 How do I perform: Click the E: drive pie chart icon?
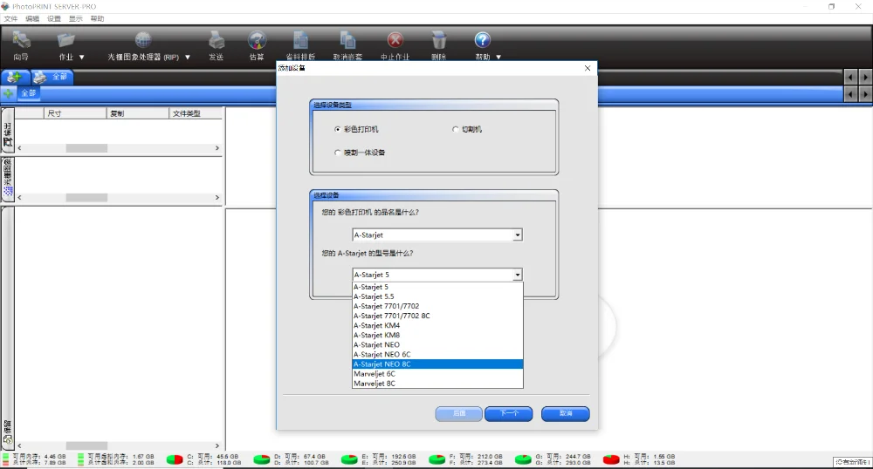[349, 459]
